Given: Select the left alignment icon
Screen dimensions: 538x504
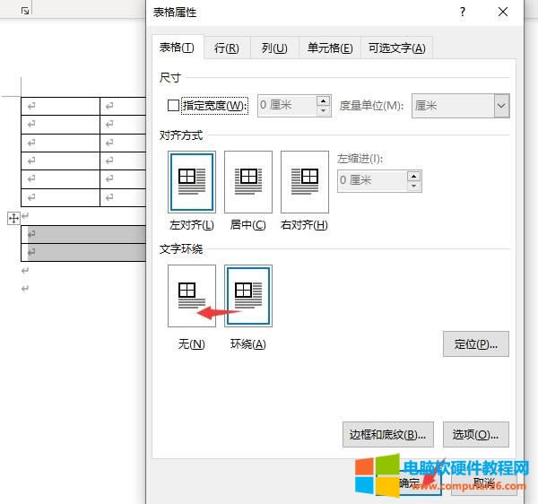Looking at the screenshot, I should tap(192, 181).
